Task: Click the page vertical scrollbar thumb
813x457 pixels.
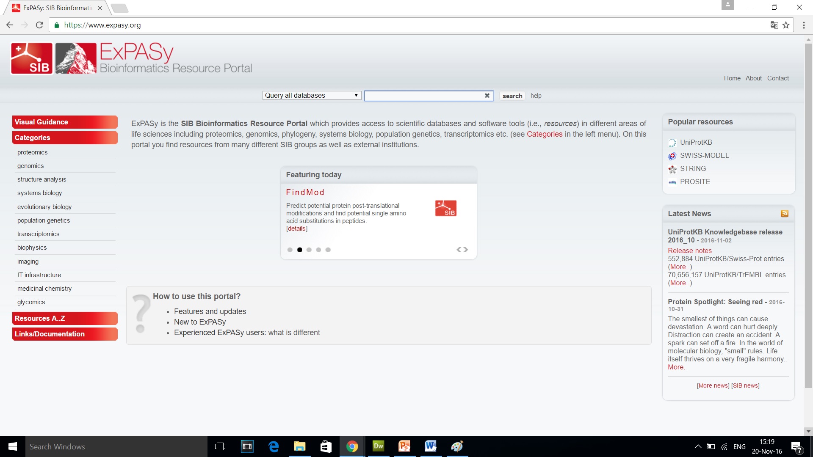Action: point(808,215)
